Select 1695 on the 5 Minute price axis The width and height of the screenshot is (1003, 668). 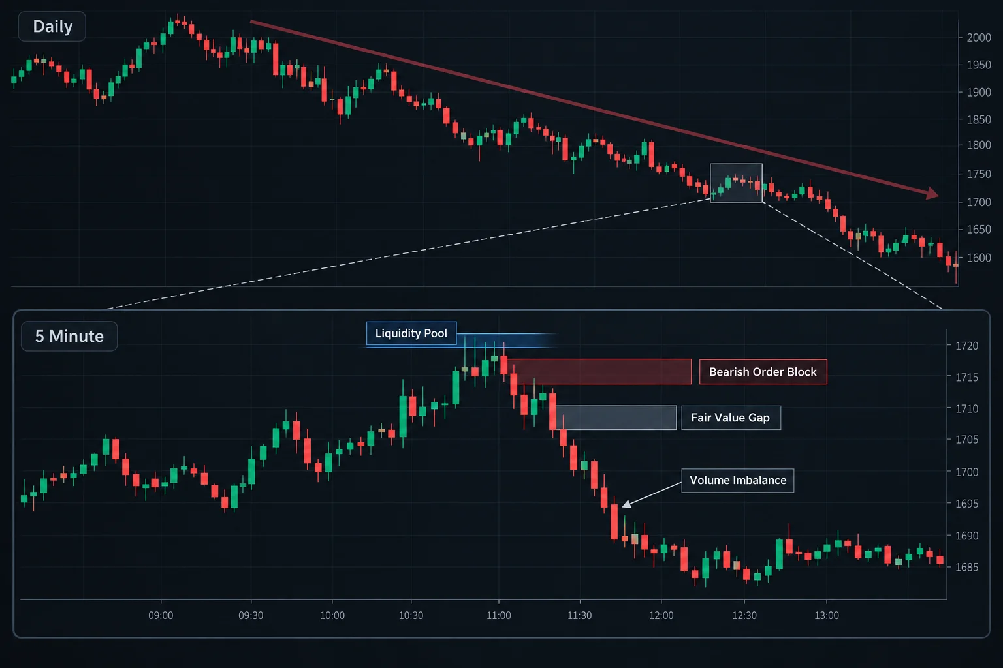(966, 504)
